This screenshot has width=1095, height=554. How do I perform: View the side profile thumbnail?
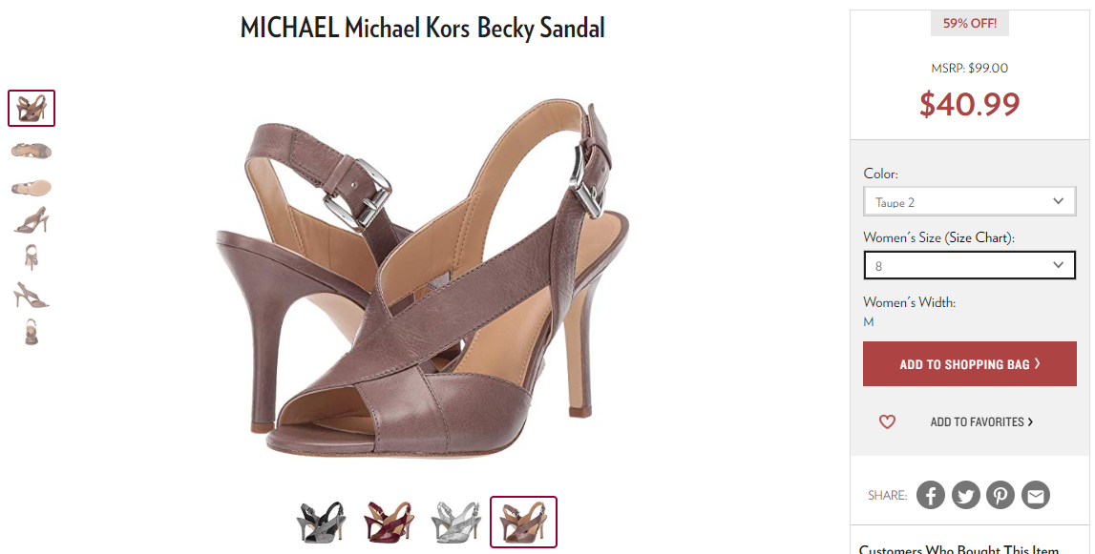coord(32,220)
